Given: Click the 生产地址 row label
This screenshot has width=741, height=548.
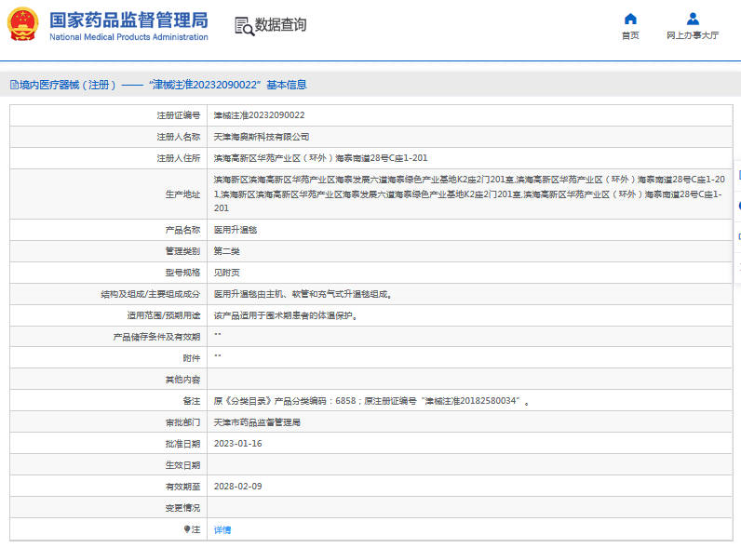Looking at the screenshot, I should [182, 194].
